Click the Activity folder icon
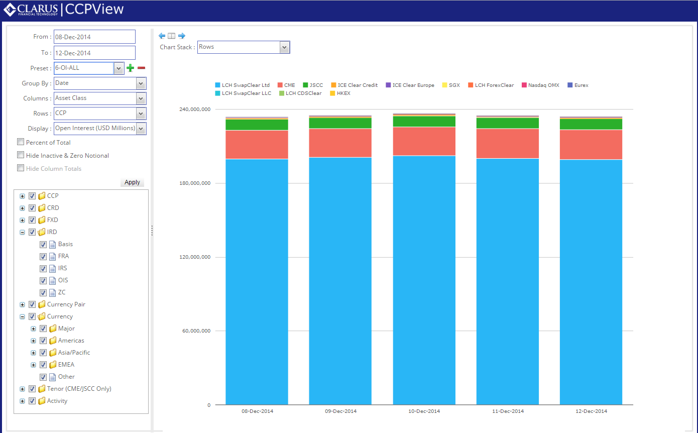Image resolution: width=698 pixels, height=433 pixels. tap(42, 401)
